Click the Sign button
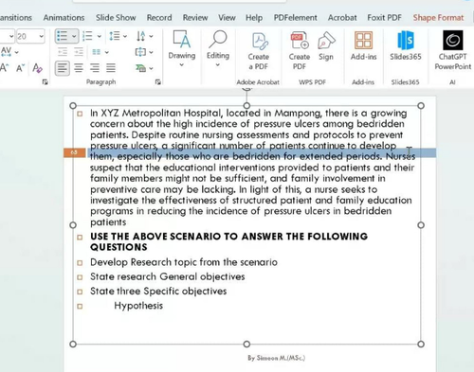 (x=326, y=46)
